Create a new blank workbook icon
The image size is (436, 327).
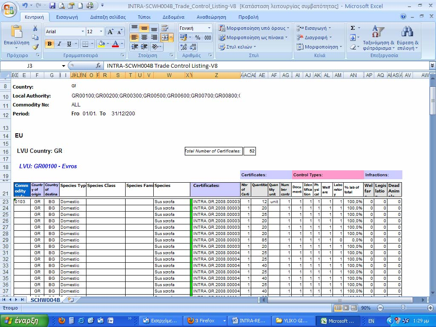80,6
